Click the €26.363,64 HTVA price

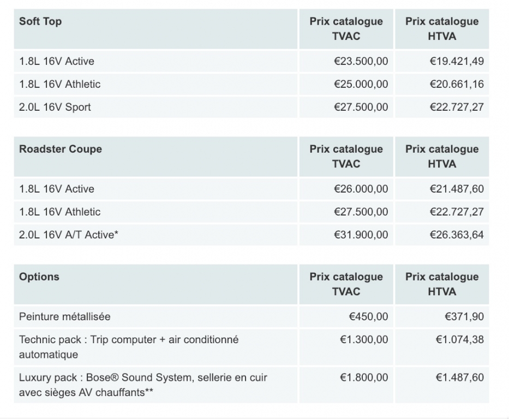click(x=457, y=235)
